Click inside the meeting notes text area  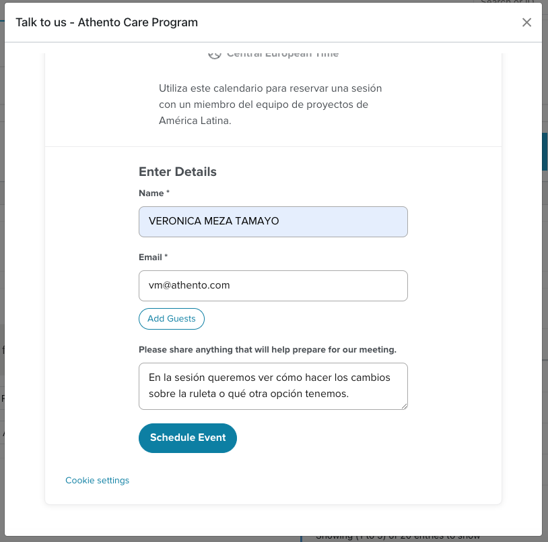tap(273, 386)
